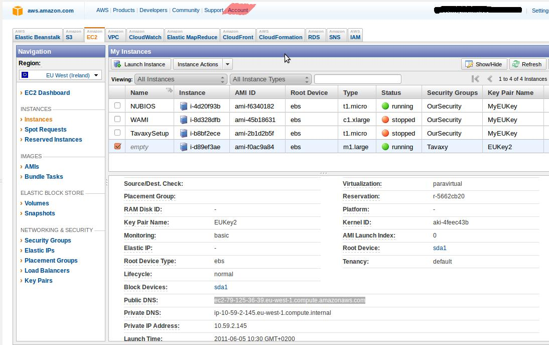Sort table by the Status column header
The height and width of the screenshot is (345, 549).
(399, 92)
